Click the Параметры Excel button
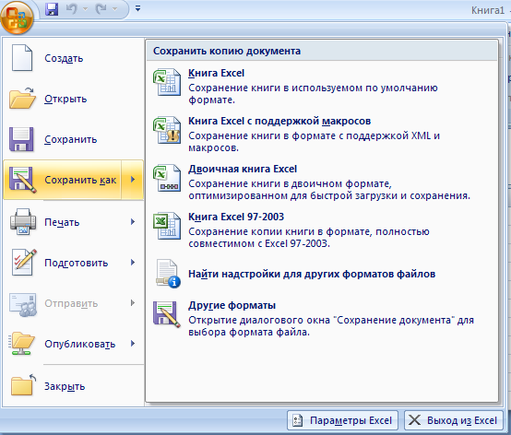 click(342, 420)
